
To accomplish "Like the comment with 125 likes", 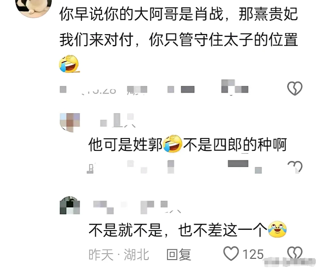I will [231, 253].
